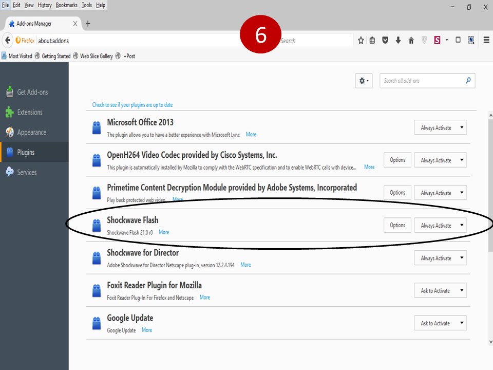Bookmark this page with star icon

click(361, 40)
